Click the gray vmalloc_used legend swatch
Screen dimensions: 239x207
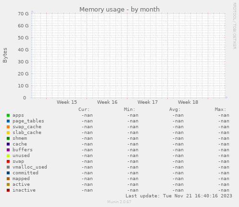(8, 167)
